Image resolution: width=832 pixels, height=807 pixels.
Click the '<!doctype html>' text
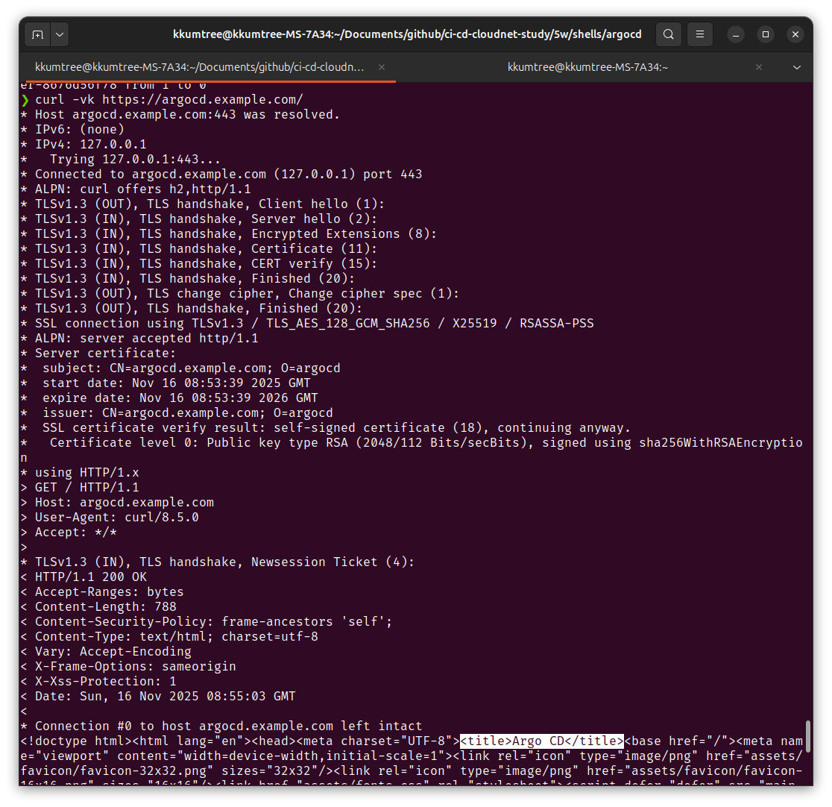(x=76, y=741)
